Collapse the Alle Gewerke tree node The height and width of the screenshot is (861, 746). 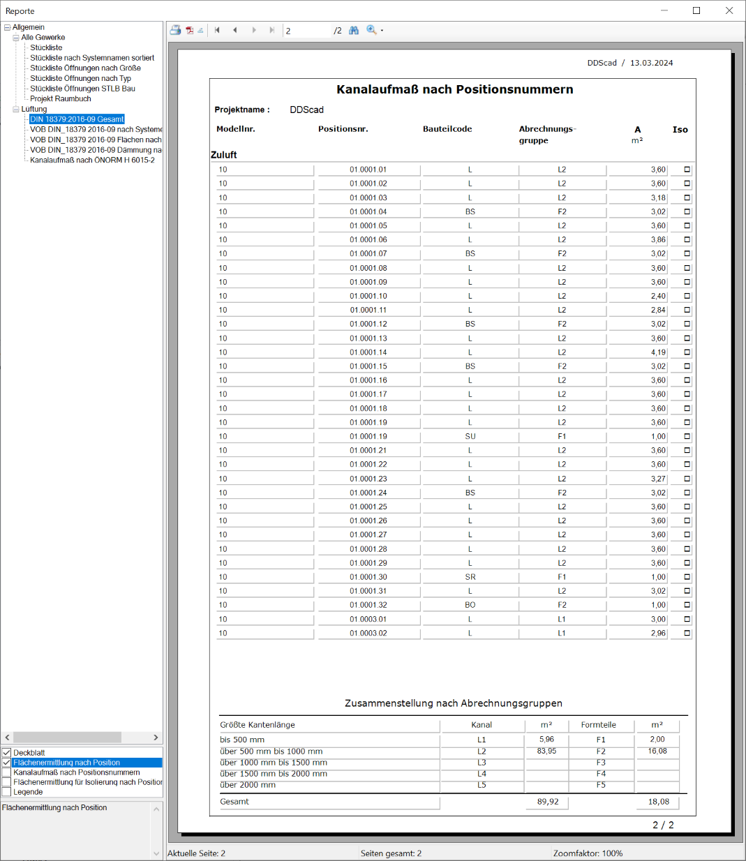16,38
